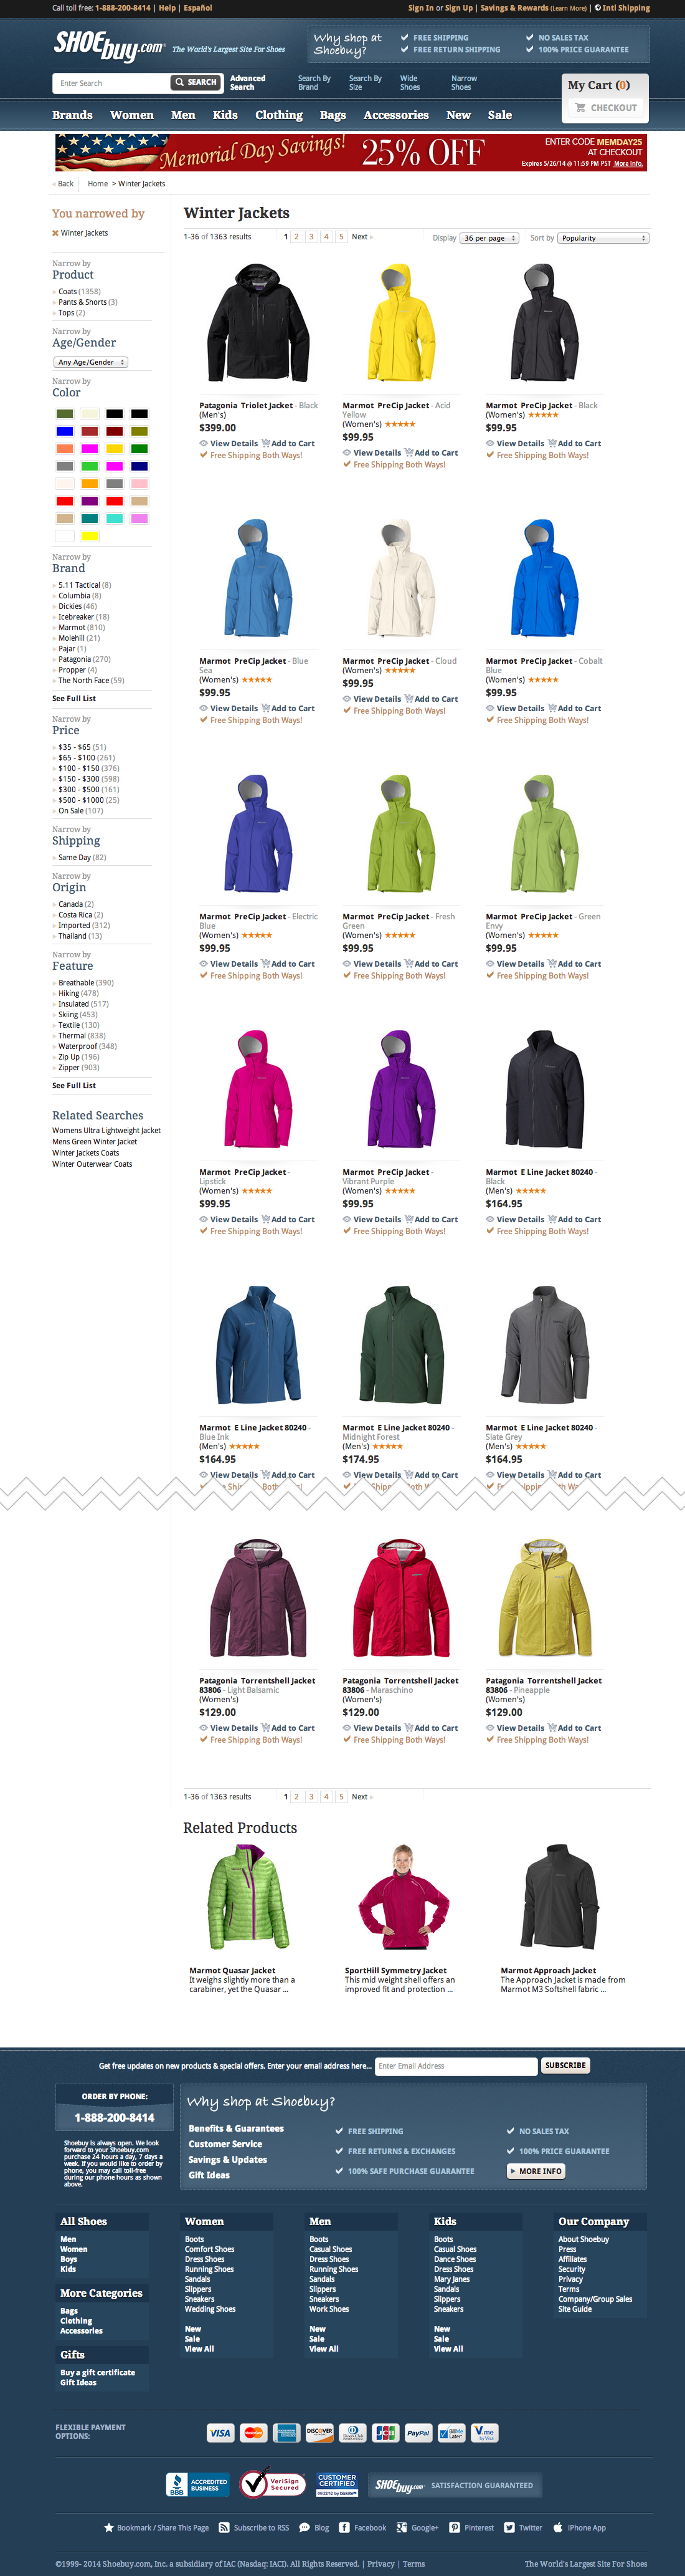Select the yellow color swatch filter
The width and height of the screenshot is (685, 2576).
click(x=90, y=536)
